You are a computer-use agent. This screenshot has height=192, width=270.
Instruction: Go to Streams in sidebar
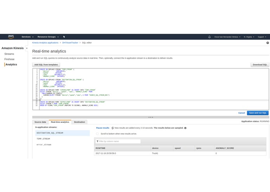(x=9, y=54)
